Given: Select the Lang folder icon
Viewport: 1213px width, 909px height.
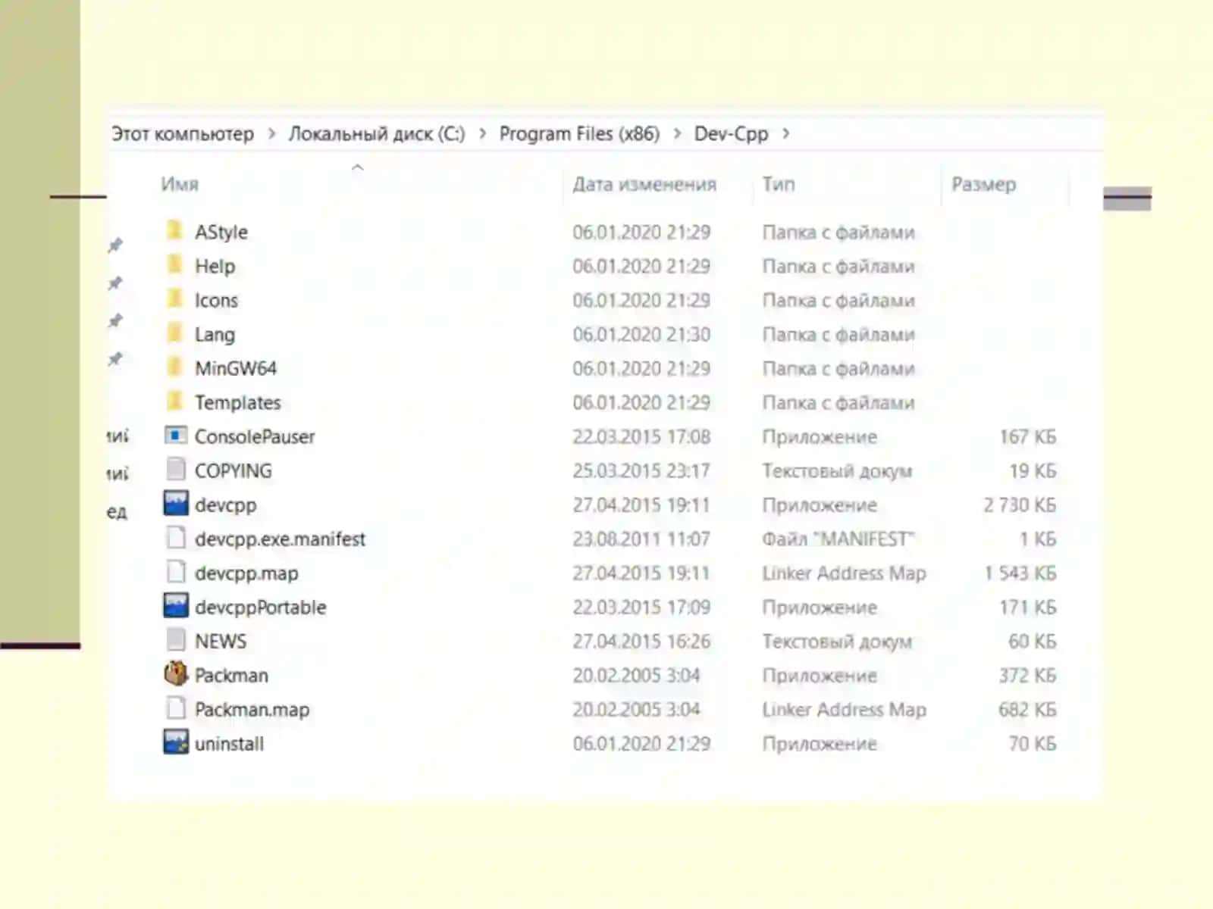Looking at the screenshot, I should [175, 333].
